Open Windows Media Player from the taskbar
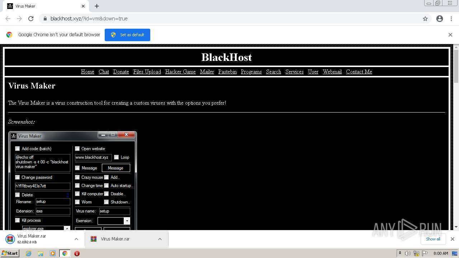The height and width of the screenshot is (258, 459). [53, 253]
